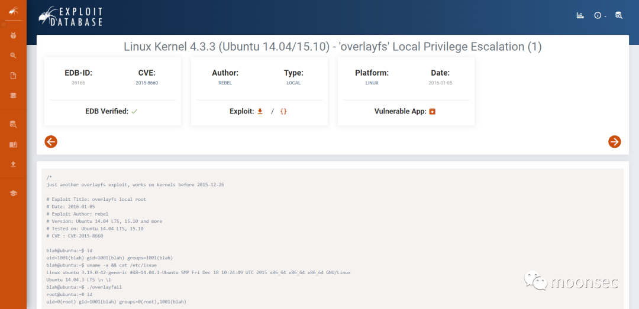The width and height of the screenshot is (639, 309).
Task: Open the Exploits bug icon in sidebar
Action: pyautogui.click(x=13, y=35)
